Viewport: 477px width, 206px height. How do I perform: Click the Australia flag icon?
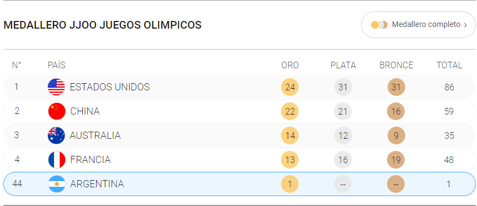(56, 135)
